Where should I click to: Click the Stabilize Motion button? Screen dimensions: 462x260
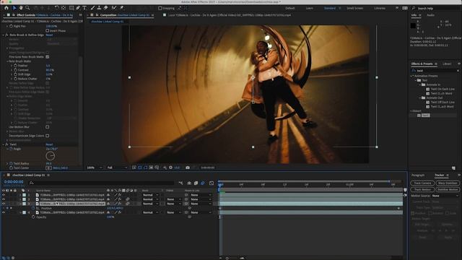[x=448, y=190]
